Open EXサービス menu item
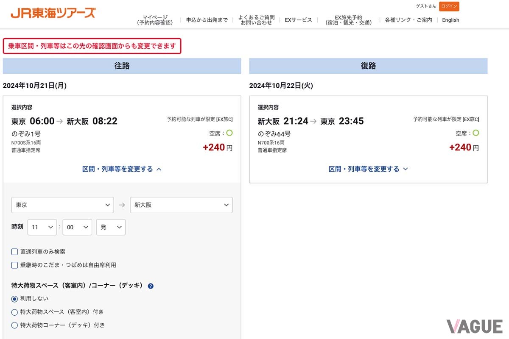Screen dimensions: 509x339 pos(299,20)
